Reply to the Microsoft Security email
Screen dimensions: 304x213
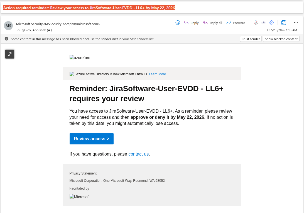pyautogui.click(x=191, y=23)
